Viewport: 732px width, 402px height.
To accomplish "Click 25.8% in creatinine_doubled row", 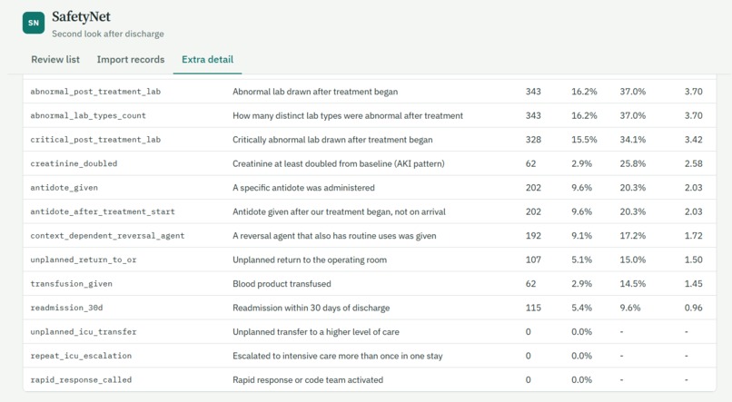I will (633, 163).
